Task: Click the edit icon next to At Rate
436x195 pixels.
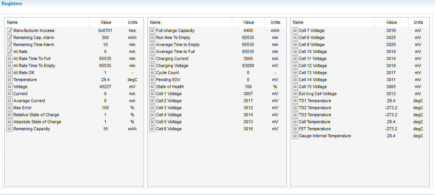Action: point(9,51)
